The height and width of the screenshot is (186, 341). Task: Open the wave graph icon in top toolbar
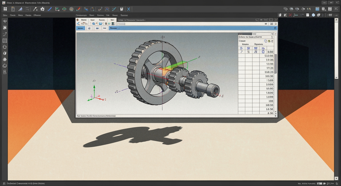tap(107, 9)
